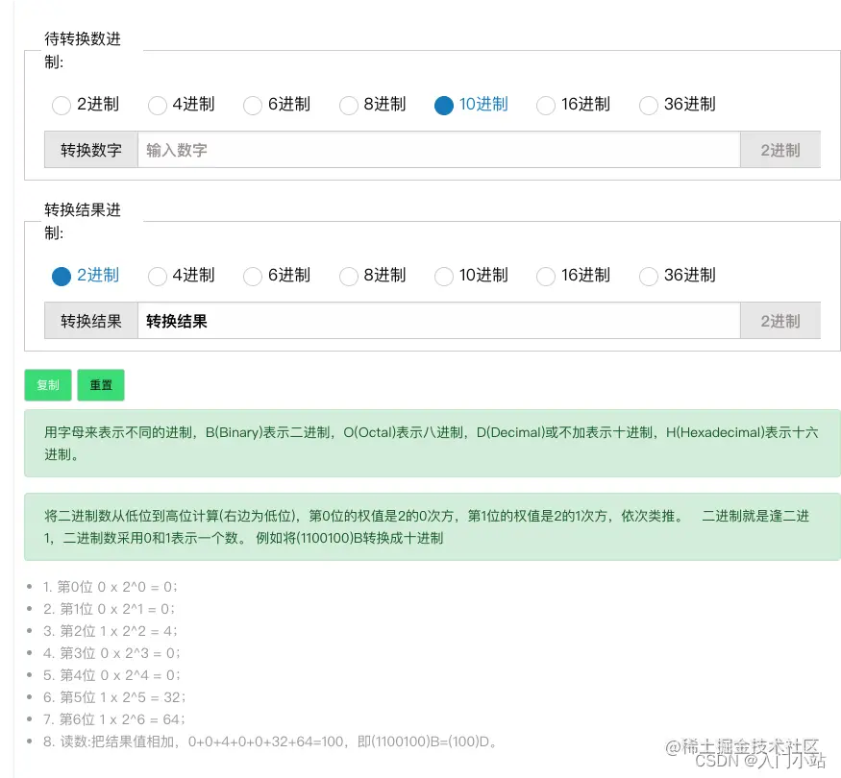The width and height of the screenshot is (841, 778).
Task: Select 16进制 as the source base
Action: [545, 106]
